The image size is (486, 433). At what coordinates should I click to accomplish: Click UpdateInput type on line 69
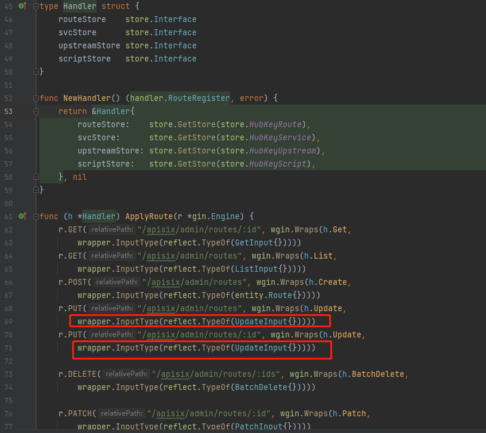click(261, 321)
